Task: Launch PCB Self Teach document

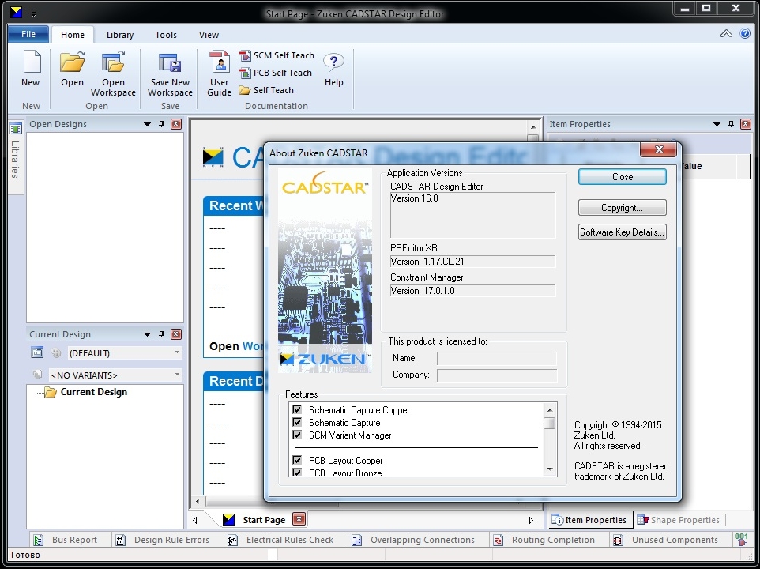Action: click(x=275, y=73)
